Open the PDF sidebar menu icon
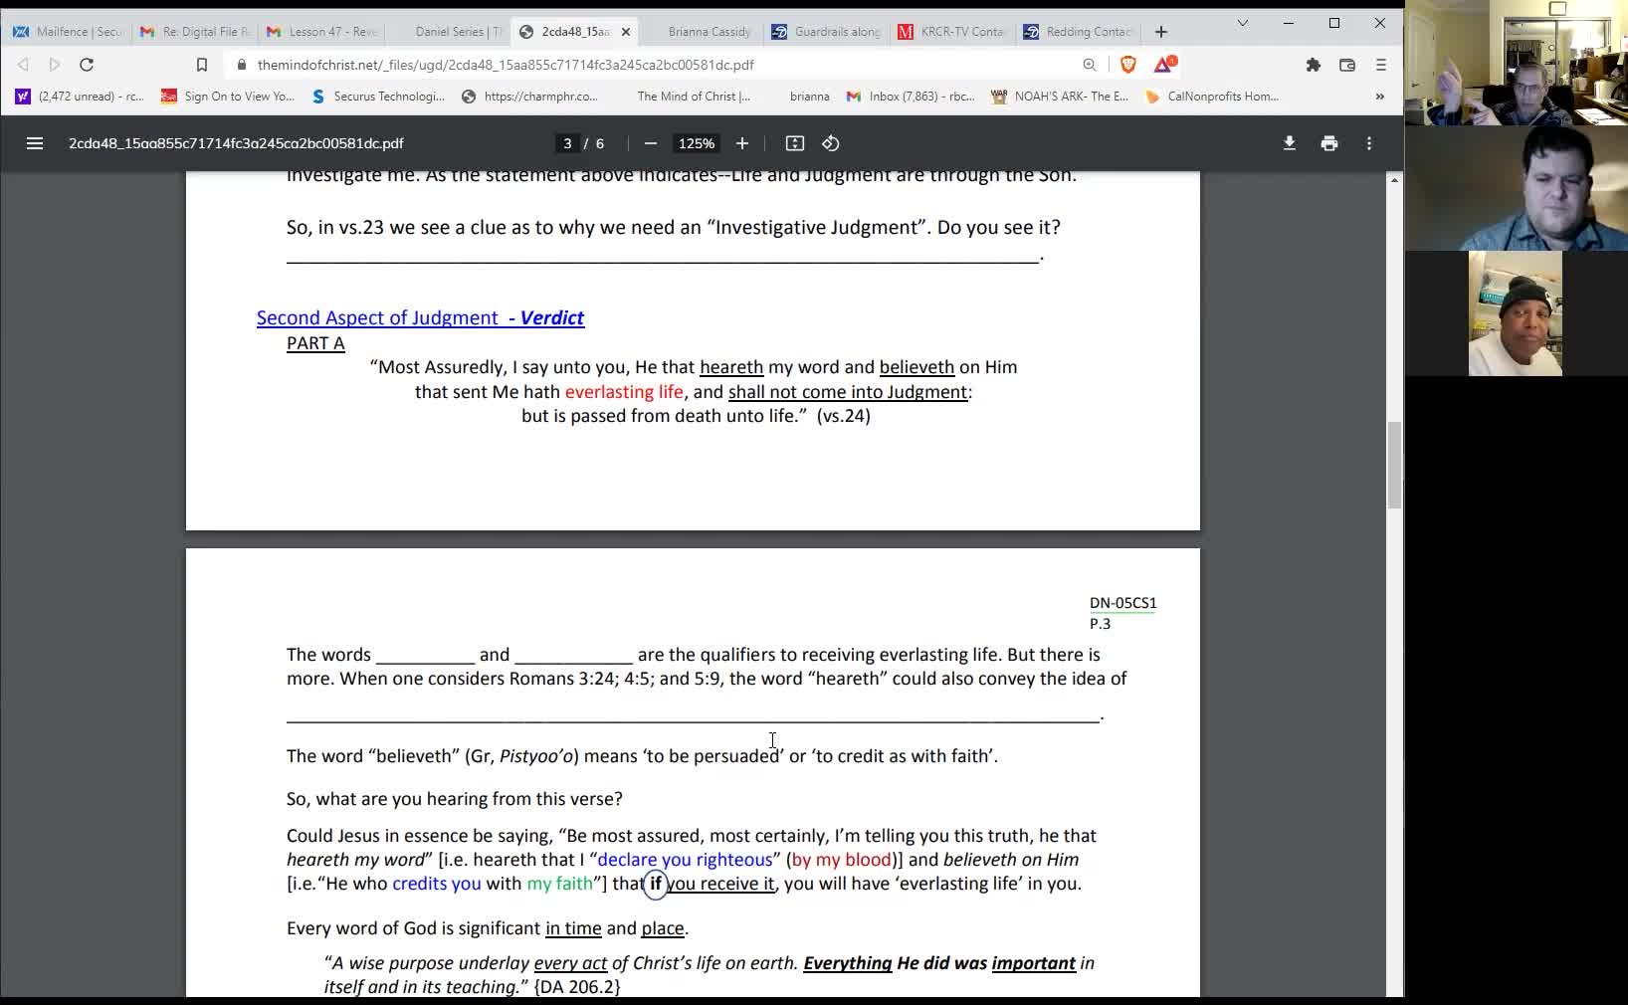The image size is (1628, 1005). coord(35,143)
